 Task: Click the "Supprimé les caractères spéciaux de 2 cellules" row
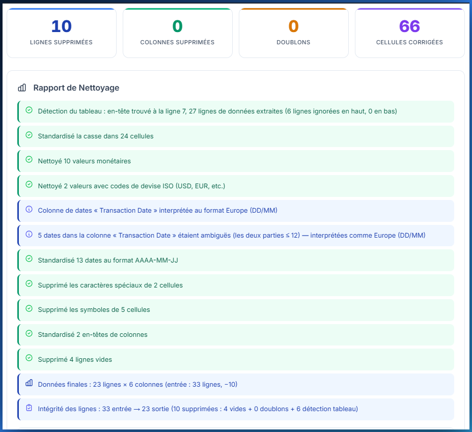point(236,285)
